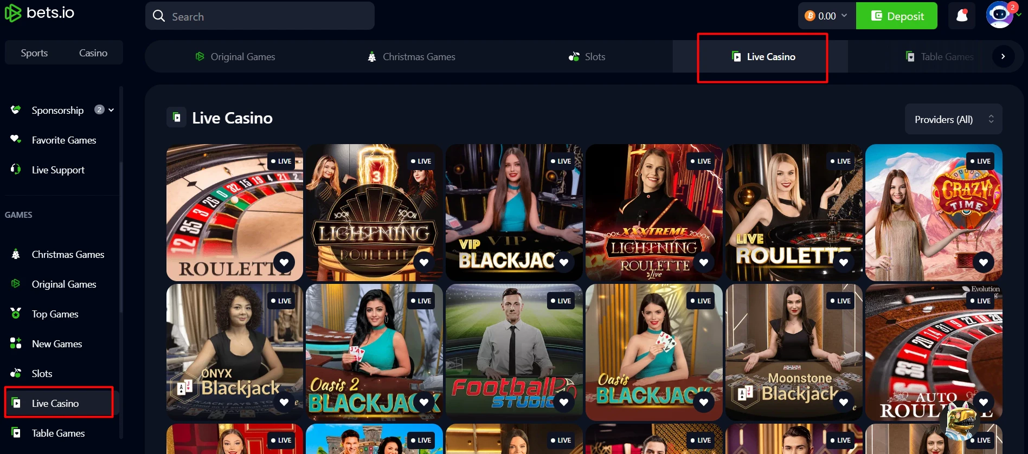Select the Table Games category tab
Screen dimensions: 1028x454
939,56
